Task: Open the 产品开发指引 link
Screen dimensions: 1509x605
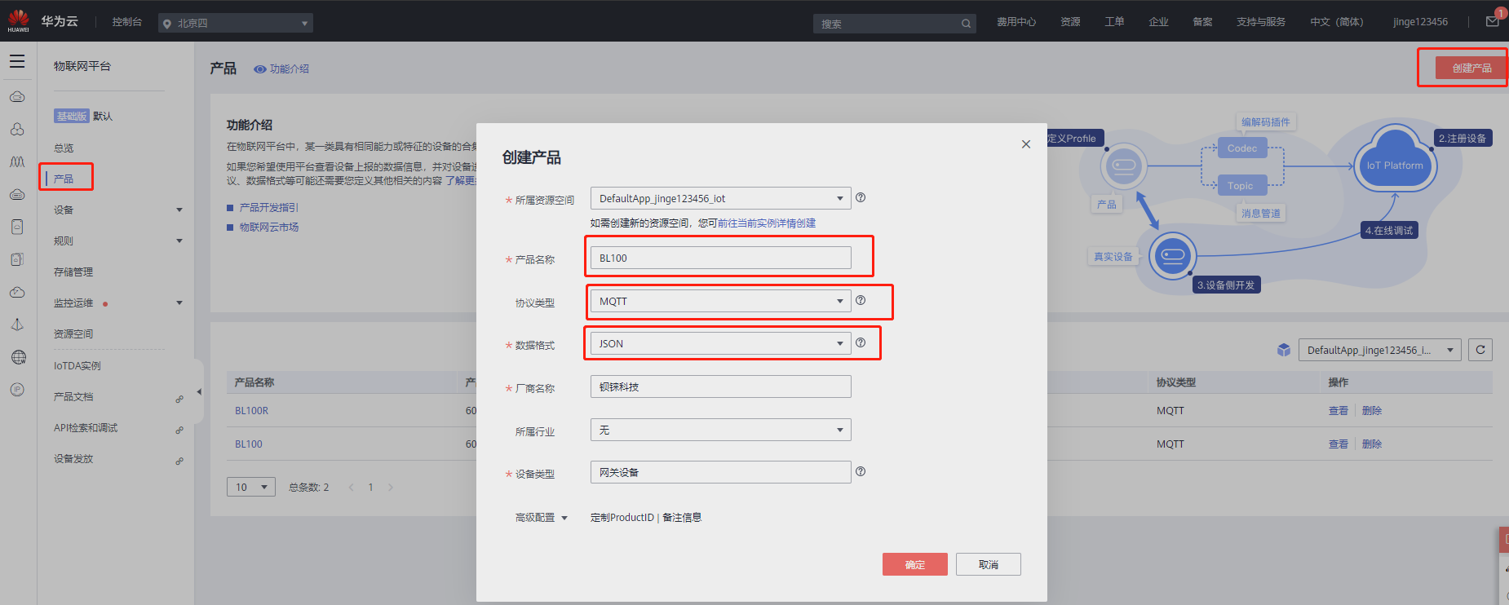Action: (269, 208)
